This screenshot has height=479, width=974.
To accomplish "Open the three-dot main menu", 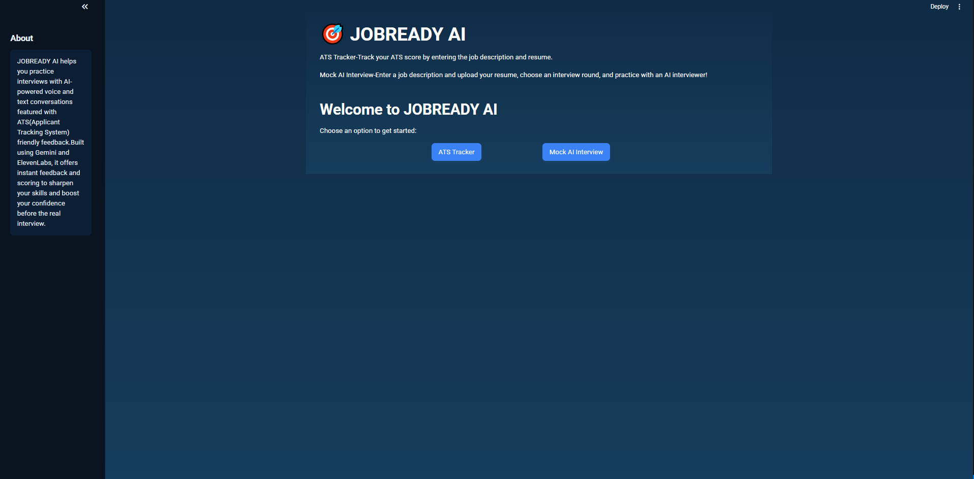I will click(959, 7).
